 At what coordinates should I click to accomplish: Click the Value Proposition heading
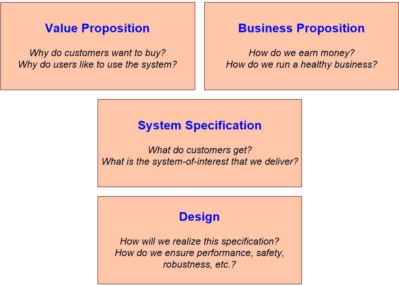click(97, 29)
